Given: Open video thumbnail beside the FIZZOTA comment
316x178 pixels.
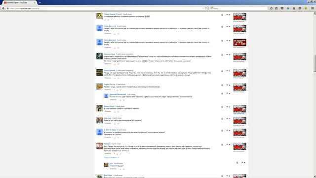Looking at the screenshot, I should coord(239,146).
